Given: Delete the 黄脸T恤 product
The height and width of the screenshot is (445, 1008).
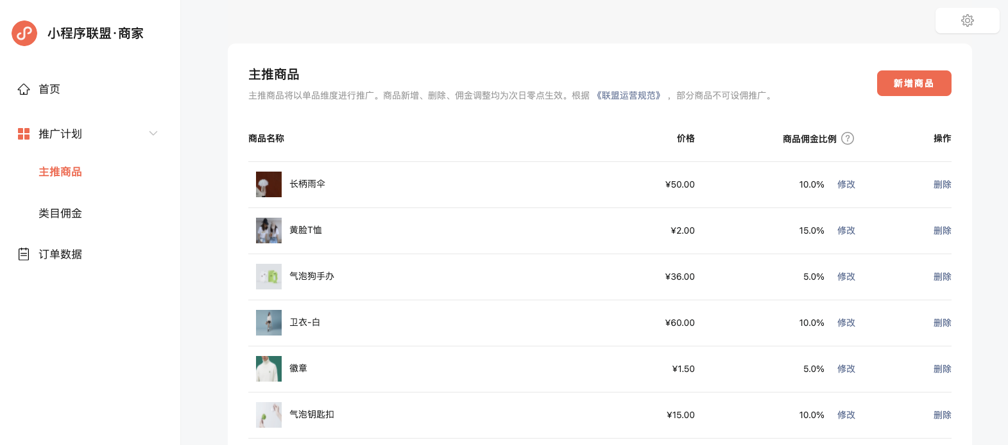Looking at the screenshot, I should [942, 231].
